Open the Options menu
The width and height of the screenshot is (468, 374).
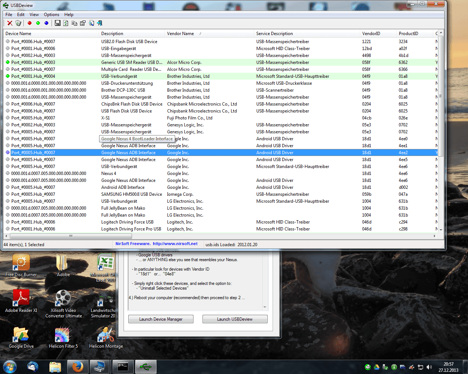pyautogui.click(x=52, y=15)
